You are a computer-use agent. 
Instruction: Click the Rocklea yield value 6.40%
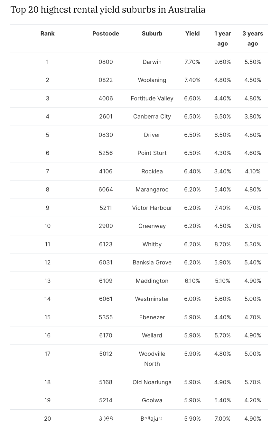point(192,171)
